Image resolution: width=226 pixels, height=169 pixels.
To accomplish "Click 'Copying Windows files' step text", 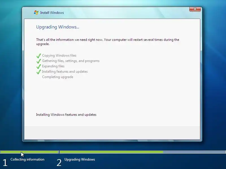I will click(59, 55).
